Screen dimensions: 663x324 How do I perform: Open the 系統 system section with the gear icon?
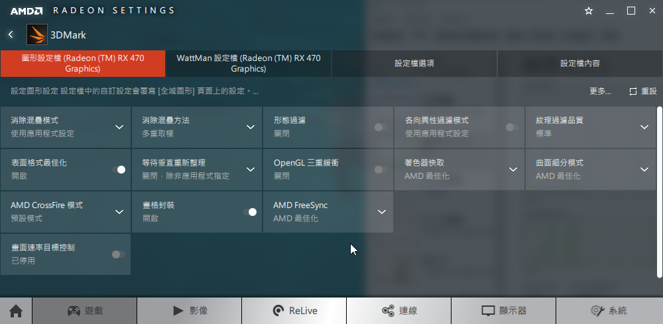click(609, 311)
